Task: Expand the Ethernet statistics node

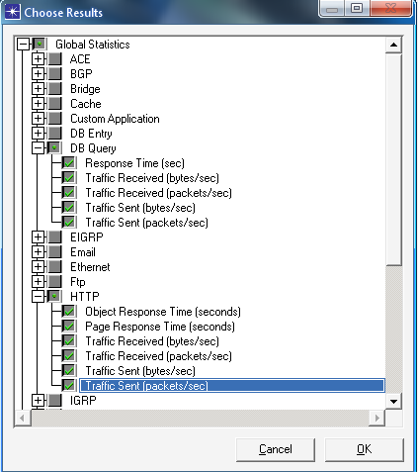Action: pyautogui.click(x=38, y=267)
